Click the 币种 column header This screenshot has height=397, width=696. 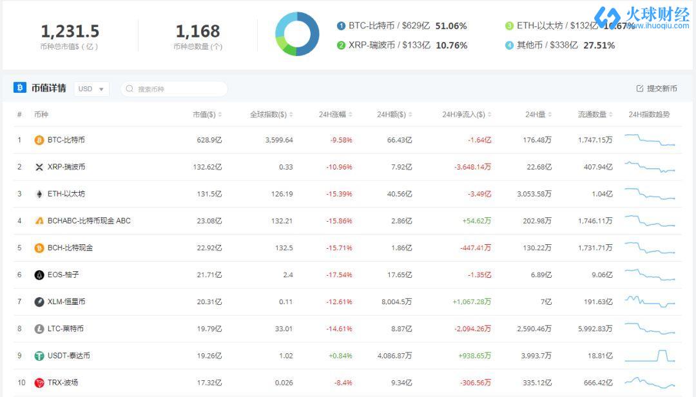coord(41,115)
